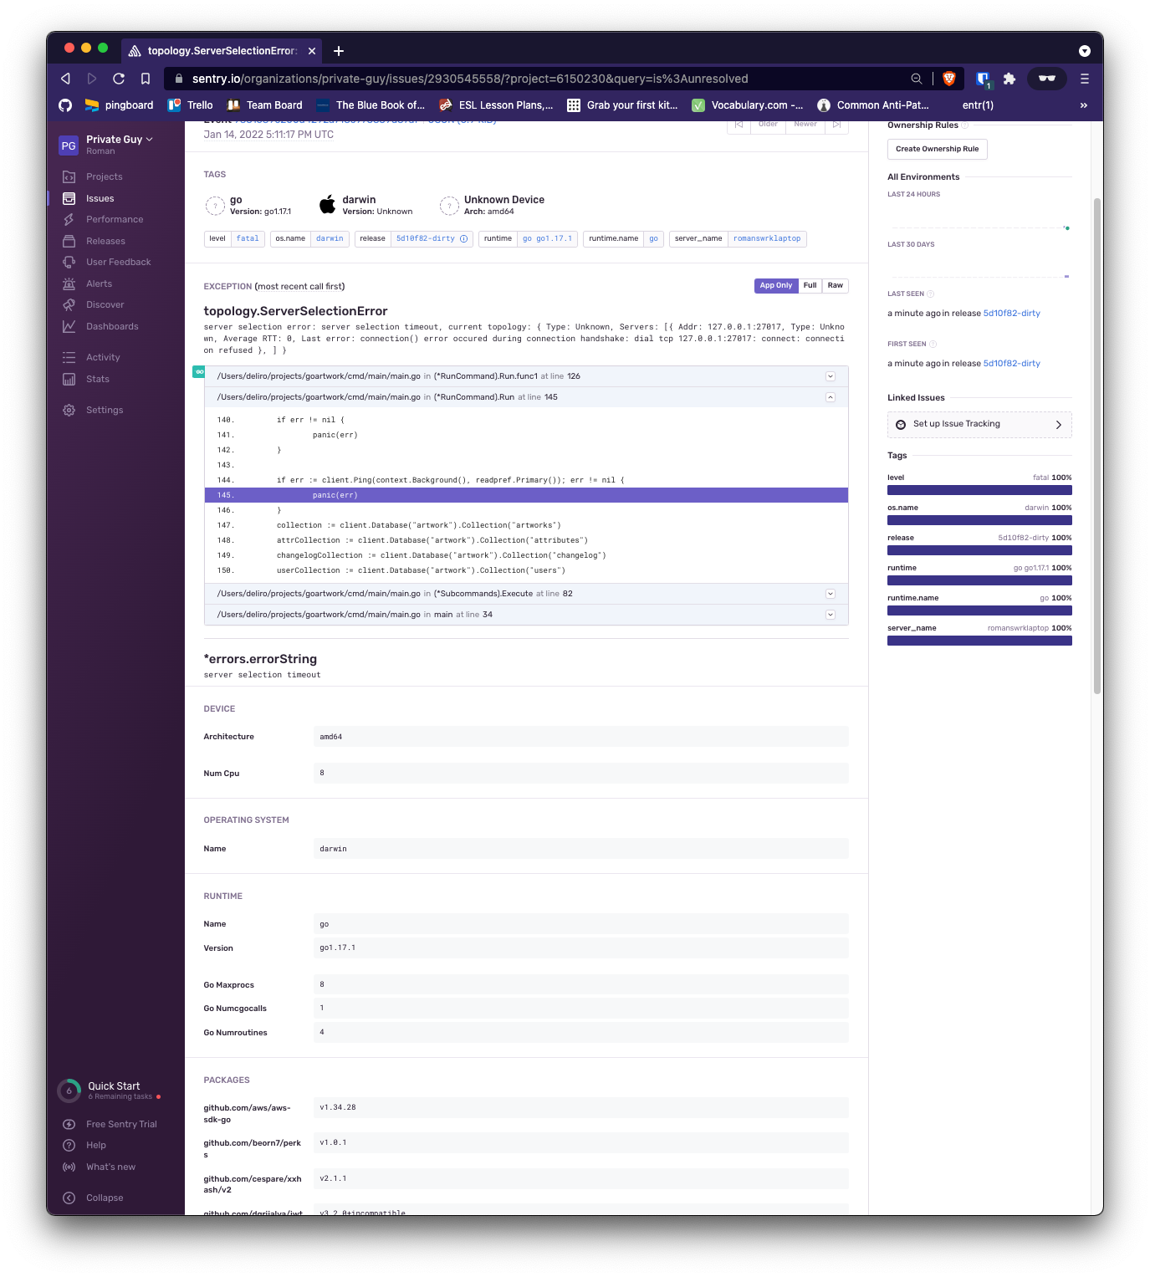
Task: Collapse the RunCommand.Run line 145 frame
Action: tap(831, 397)
